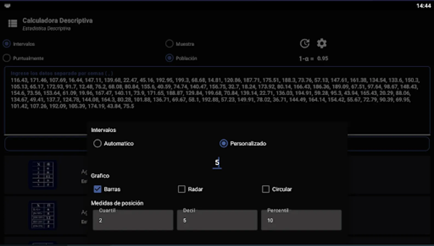
Task: Click the history clock icon
Action: (x=305, y=43)
